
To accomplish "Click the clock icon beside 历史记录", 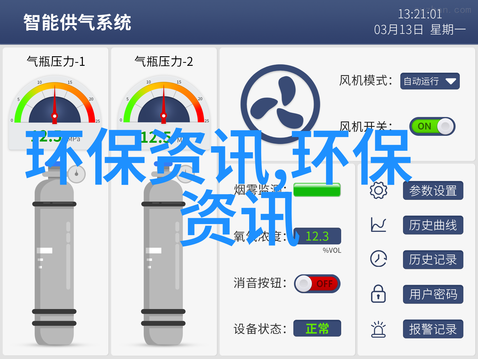I will point(379,259).
